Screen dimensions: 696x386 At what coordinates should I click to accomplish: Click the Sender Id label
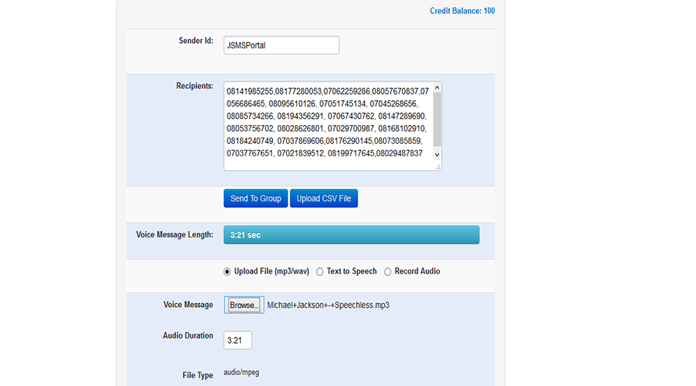[196, 41]
